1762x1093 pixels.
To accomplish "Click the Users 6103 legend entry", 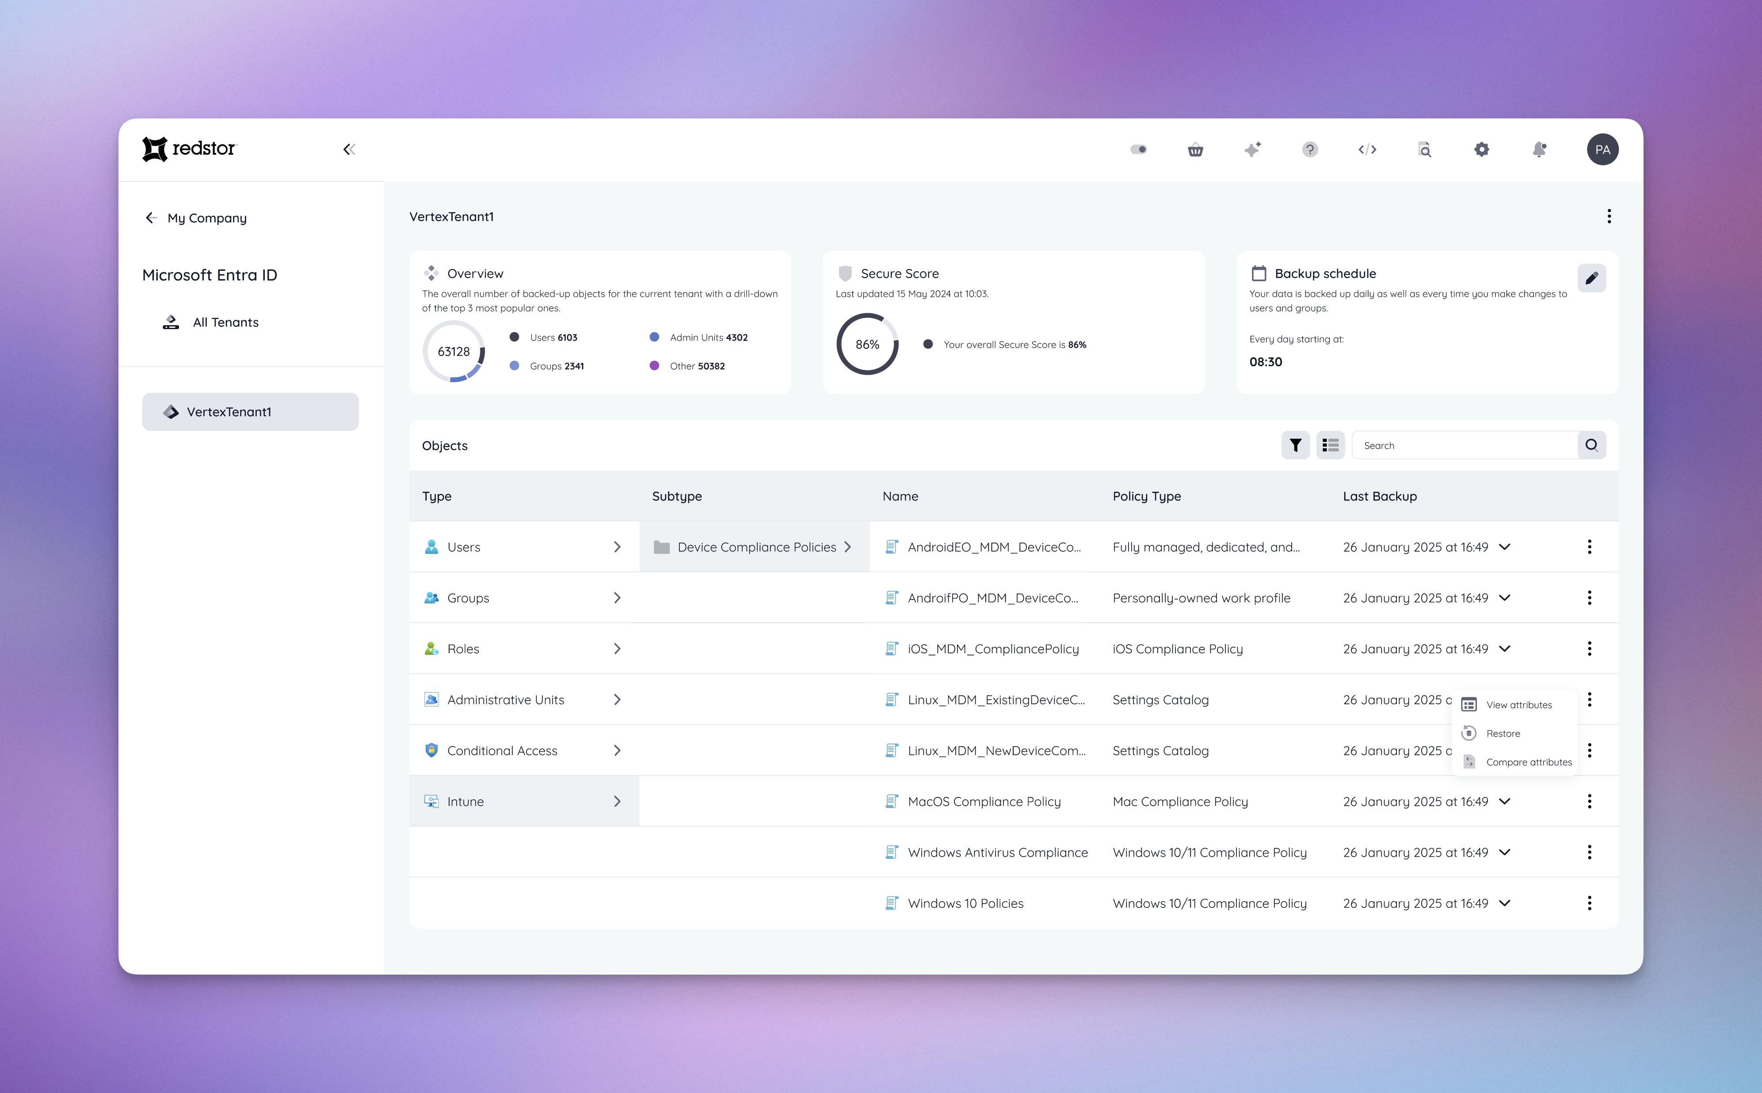I will (x=544, y=338).
